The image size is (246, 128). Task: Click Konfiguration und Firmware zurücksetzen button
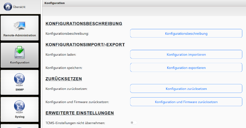click(x=186, y=102)
